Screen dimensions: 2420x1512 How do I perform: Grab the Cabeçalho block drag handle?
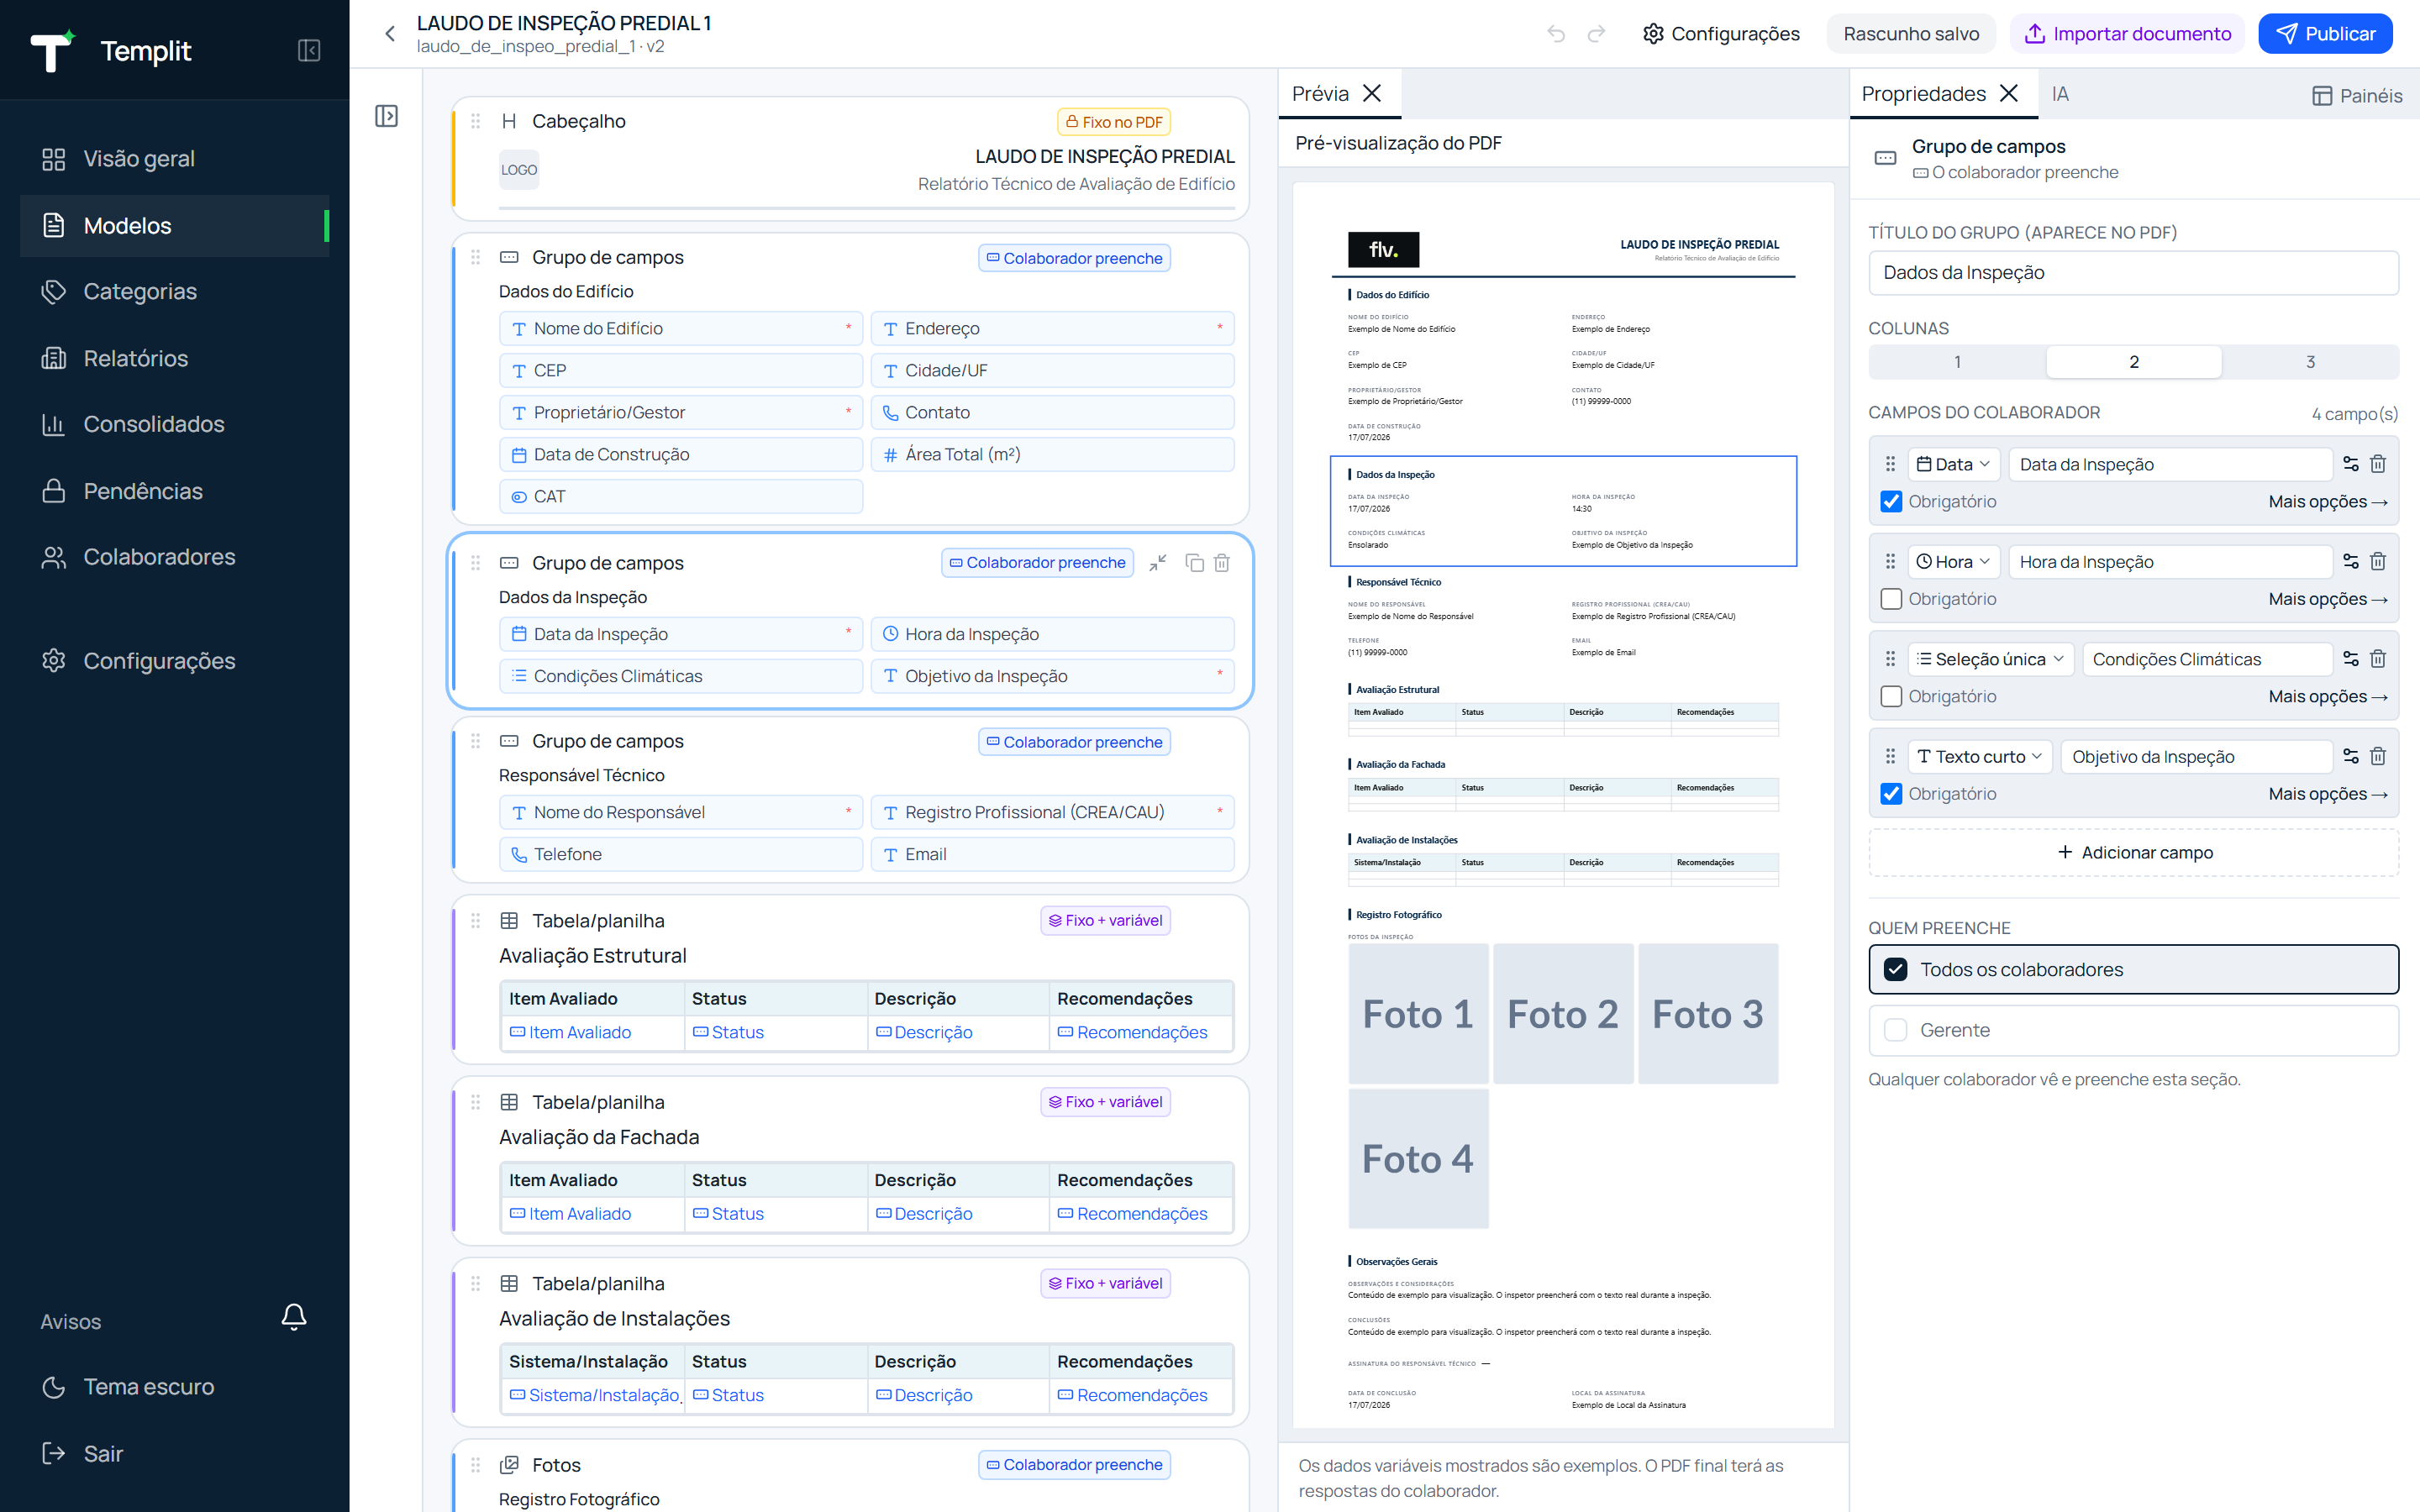476,121
